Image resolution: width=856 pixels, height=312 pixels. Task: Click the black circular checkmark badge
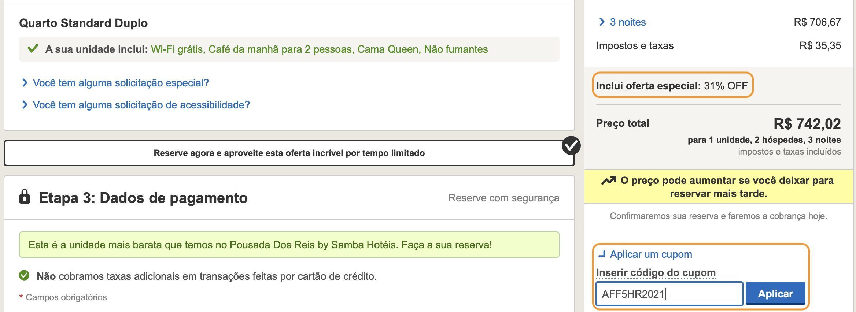click(571, 146)
